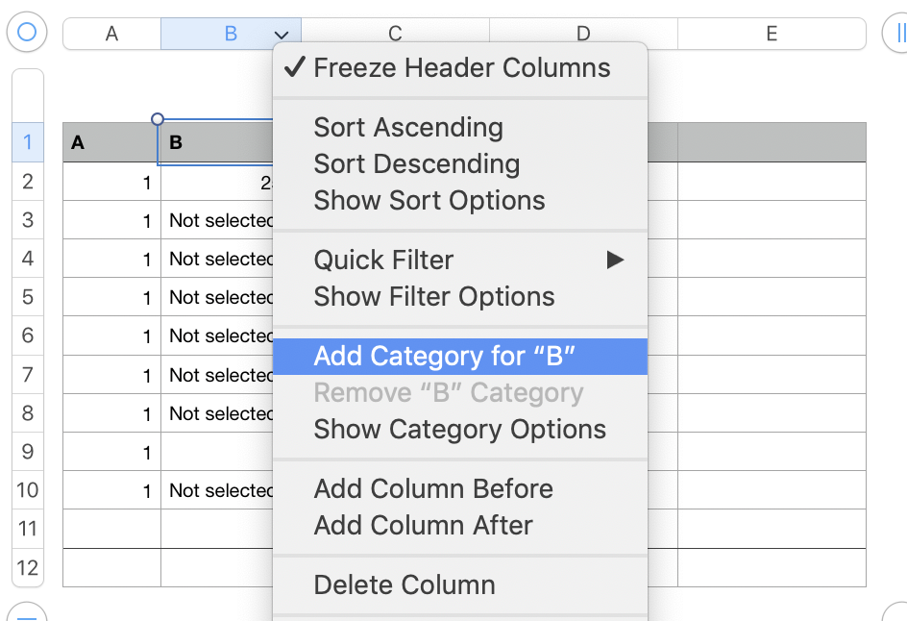Click the table select circle handle
The height and width of the screenshot is (621, 907).
27,33
